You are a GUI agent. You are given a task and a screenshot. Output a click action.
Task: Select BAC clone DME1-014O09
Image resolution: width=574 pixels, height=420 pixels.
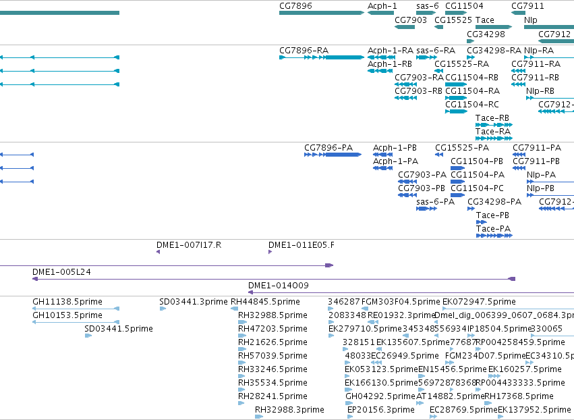(278, 286)
